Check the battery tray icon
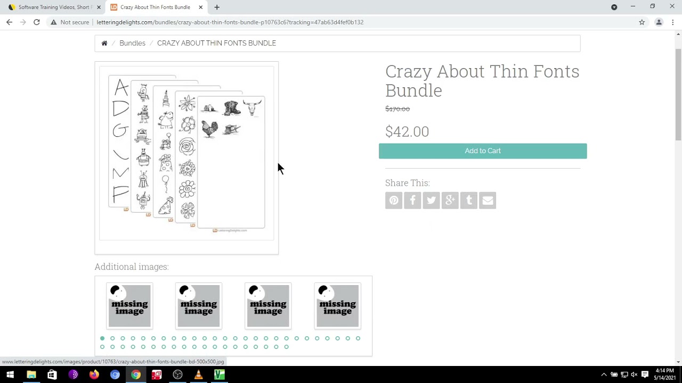The image size is (682, 383). (614, 375)
